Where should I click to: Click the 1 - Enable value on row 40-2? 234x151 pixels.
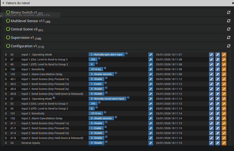tap(97, 84)
